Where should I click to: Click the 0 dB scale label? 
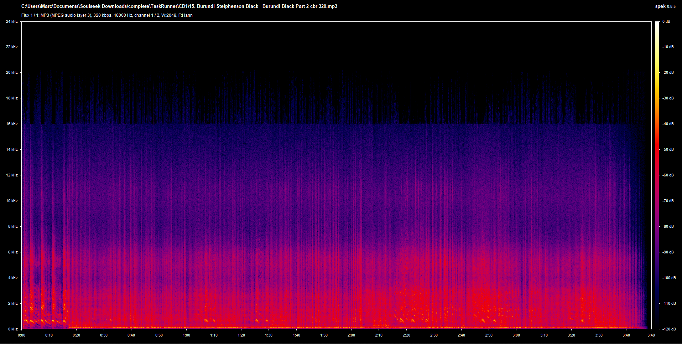(x=666, y=22)
